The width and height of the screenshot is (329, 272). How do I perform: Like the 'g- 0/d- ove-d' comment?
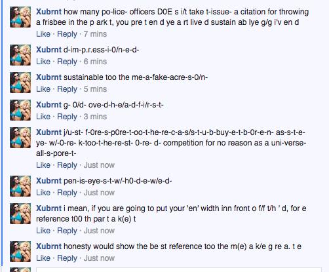point(43,117)
